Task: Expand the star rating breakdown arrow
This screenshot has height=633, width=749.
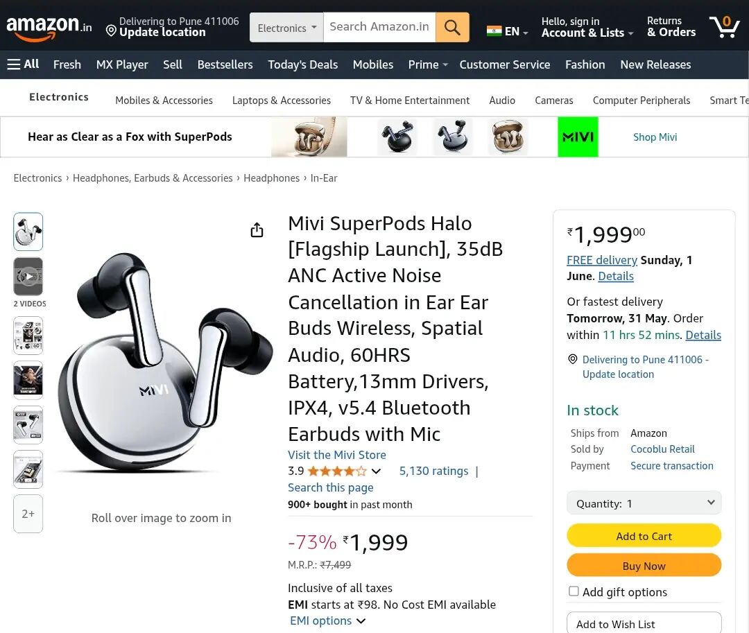Action: pos(376,471)
